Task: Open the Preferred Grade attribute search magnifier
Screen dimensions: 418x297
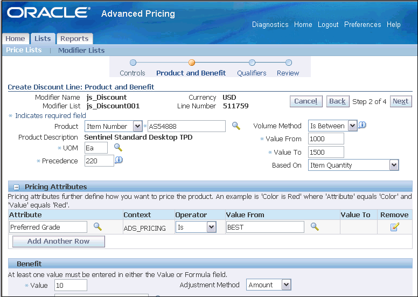Action: click(97, 227)
